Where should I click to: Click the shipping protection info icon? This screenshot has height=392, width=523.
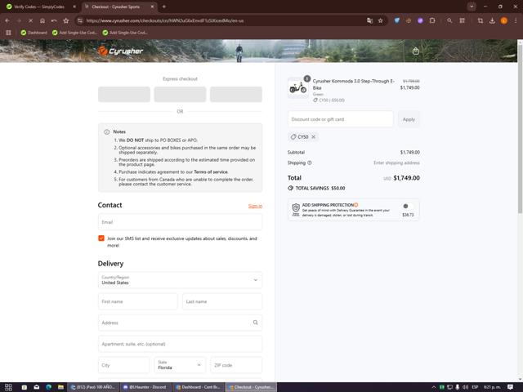[x=356, y=205]
